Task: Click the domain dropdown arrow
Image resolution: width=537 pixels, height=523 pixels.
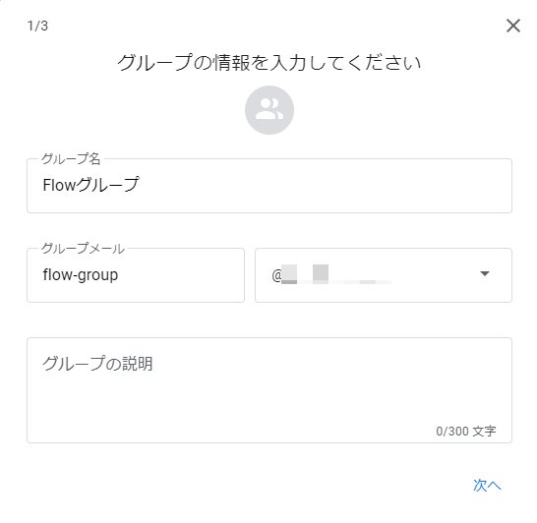Action: (x=484, y=273)
